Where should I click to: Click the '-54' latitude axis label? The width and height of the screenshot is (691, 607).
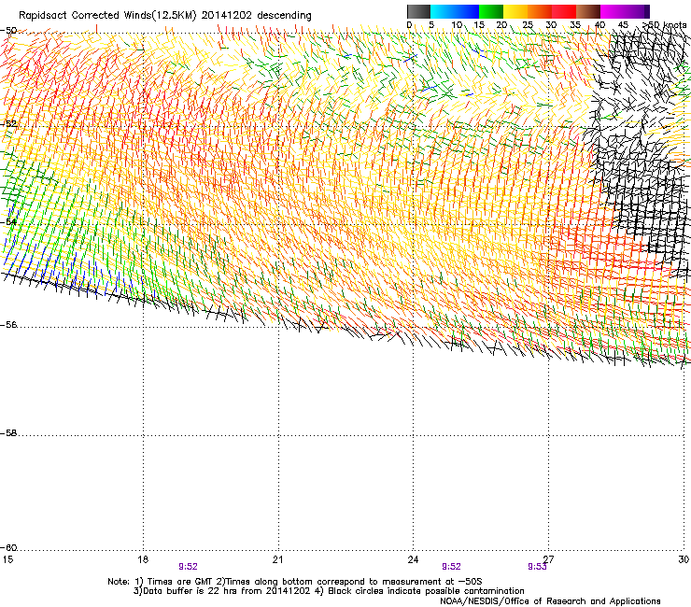pyautogui.click(x=8, y=221)
